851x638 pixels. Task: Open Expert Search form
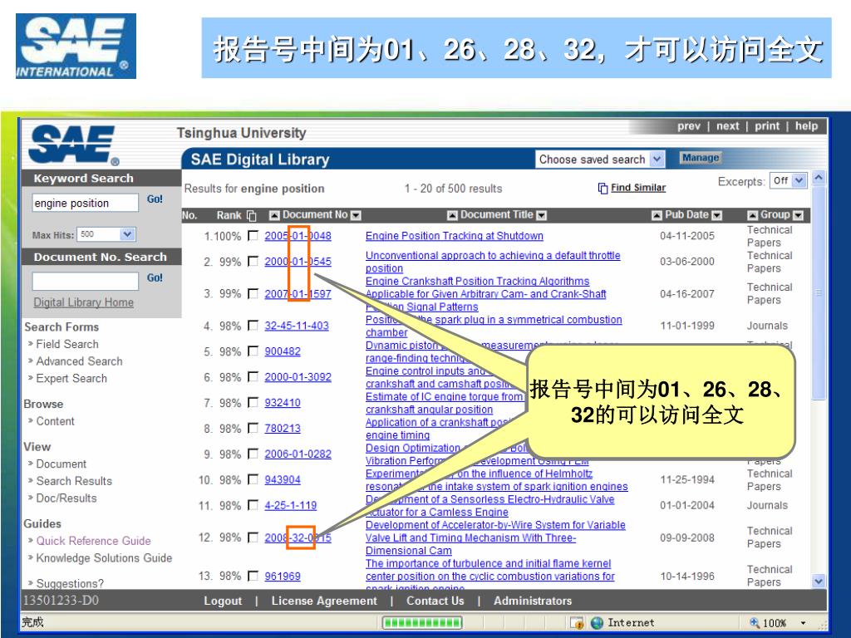coord(71,378)
